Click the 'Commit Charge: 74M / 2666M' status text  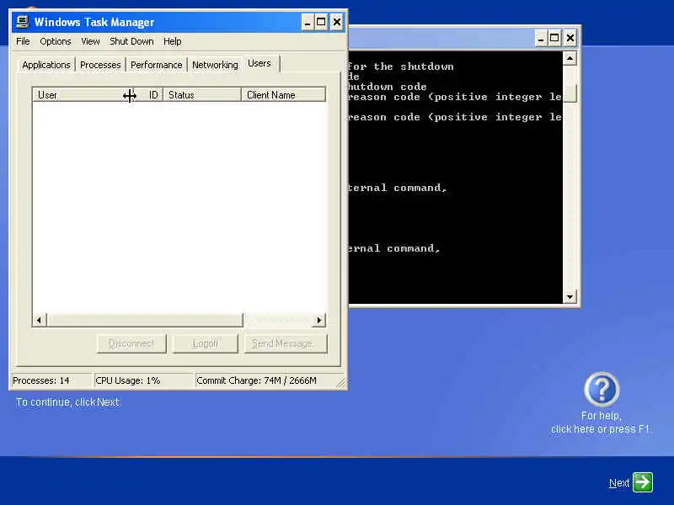[x=256, y=380]
